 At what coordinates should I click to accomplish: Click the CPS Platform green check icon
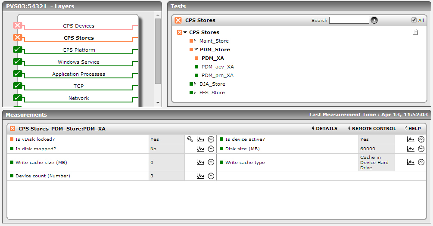pos(17,50)
